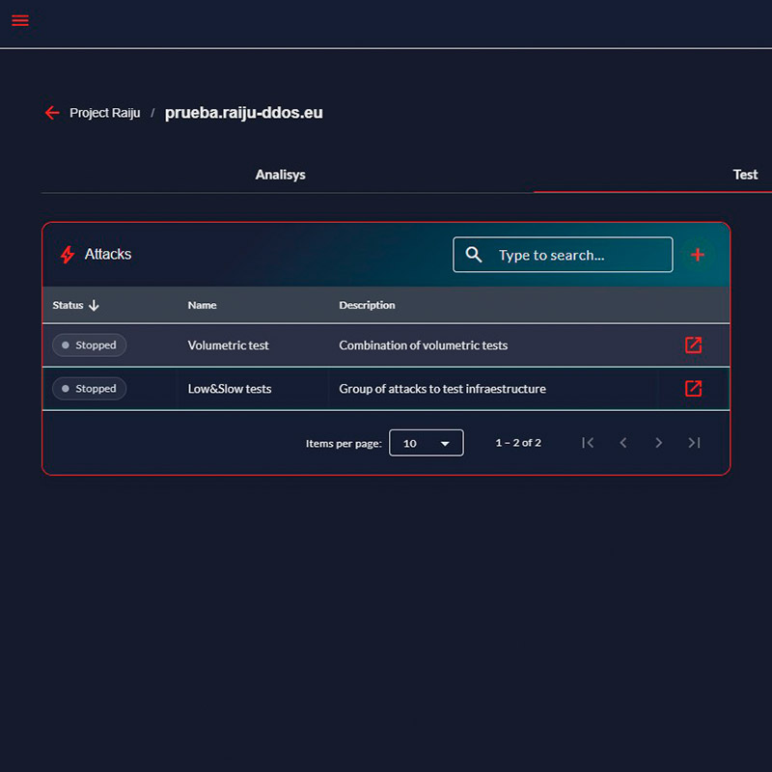Image resolution: width=772 pixels, height=772 pixels.
Task: Toggle the Status sort arrow
Action: [94, 305]
